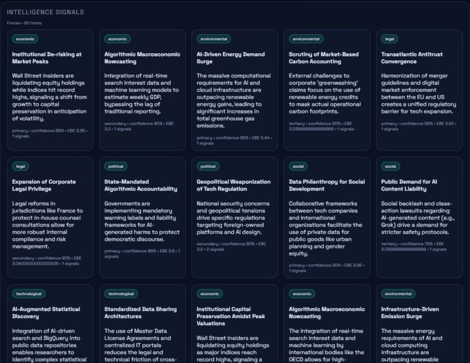The image size is (470, 363).
Task: Open Scrutiny of Market-Based Carbon Accounting title
Action: pos(324,58)
